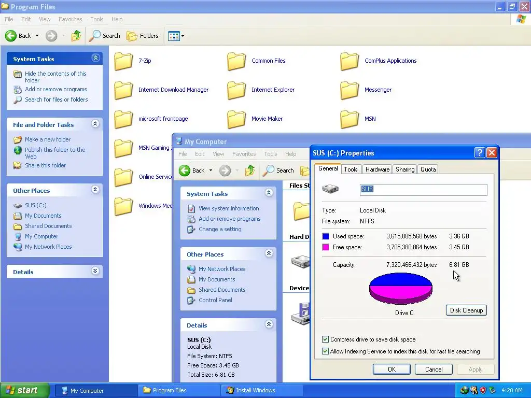Click Add or remove programs in Program Files sidebar
Screen dimensions: 531x398
tap(56, 89)
